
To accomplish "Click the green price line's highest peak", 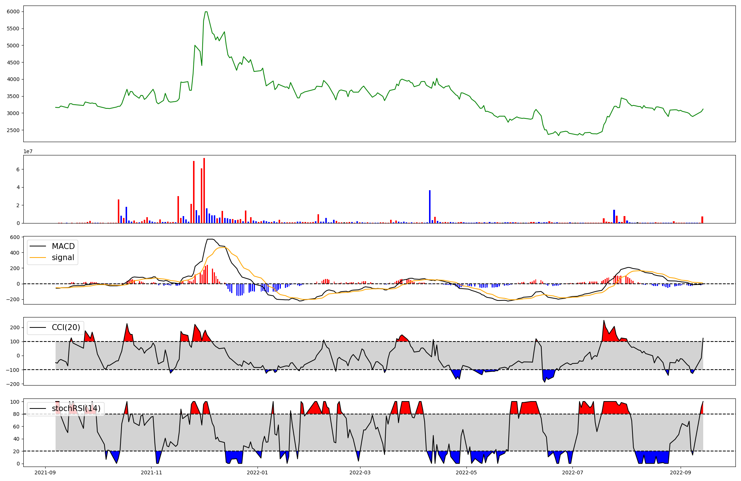I will point(206,12).
